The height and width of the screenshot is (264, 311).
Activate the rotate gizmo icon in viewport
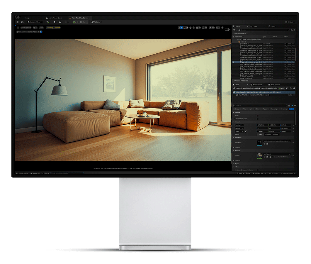tap(184, 28)
